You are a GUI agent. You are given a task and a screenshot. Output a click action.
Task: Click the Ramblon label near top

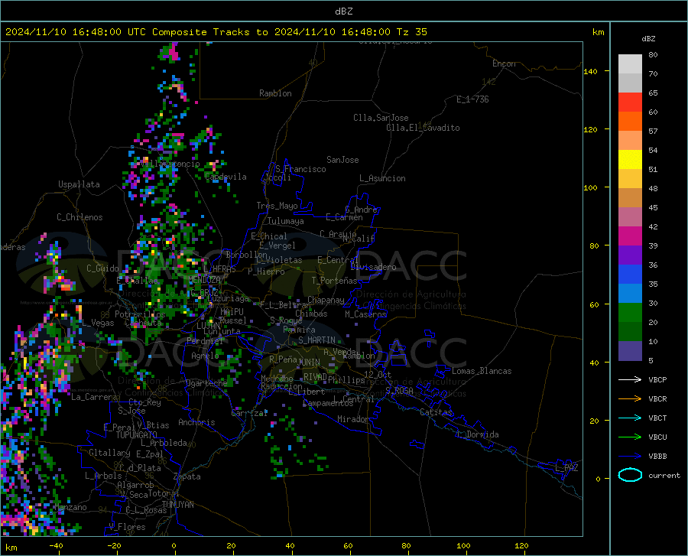(x=275, y=93)
